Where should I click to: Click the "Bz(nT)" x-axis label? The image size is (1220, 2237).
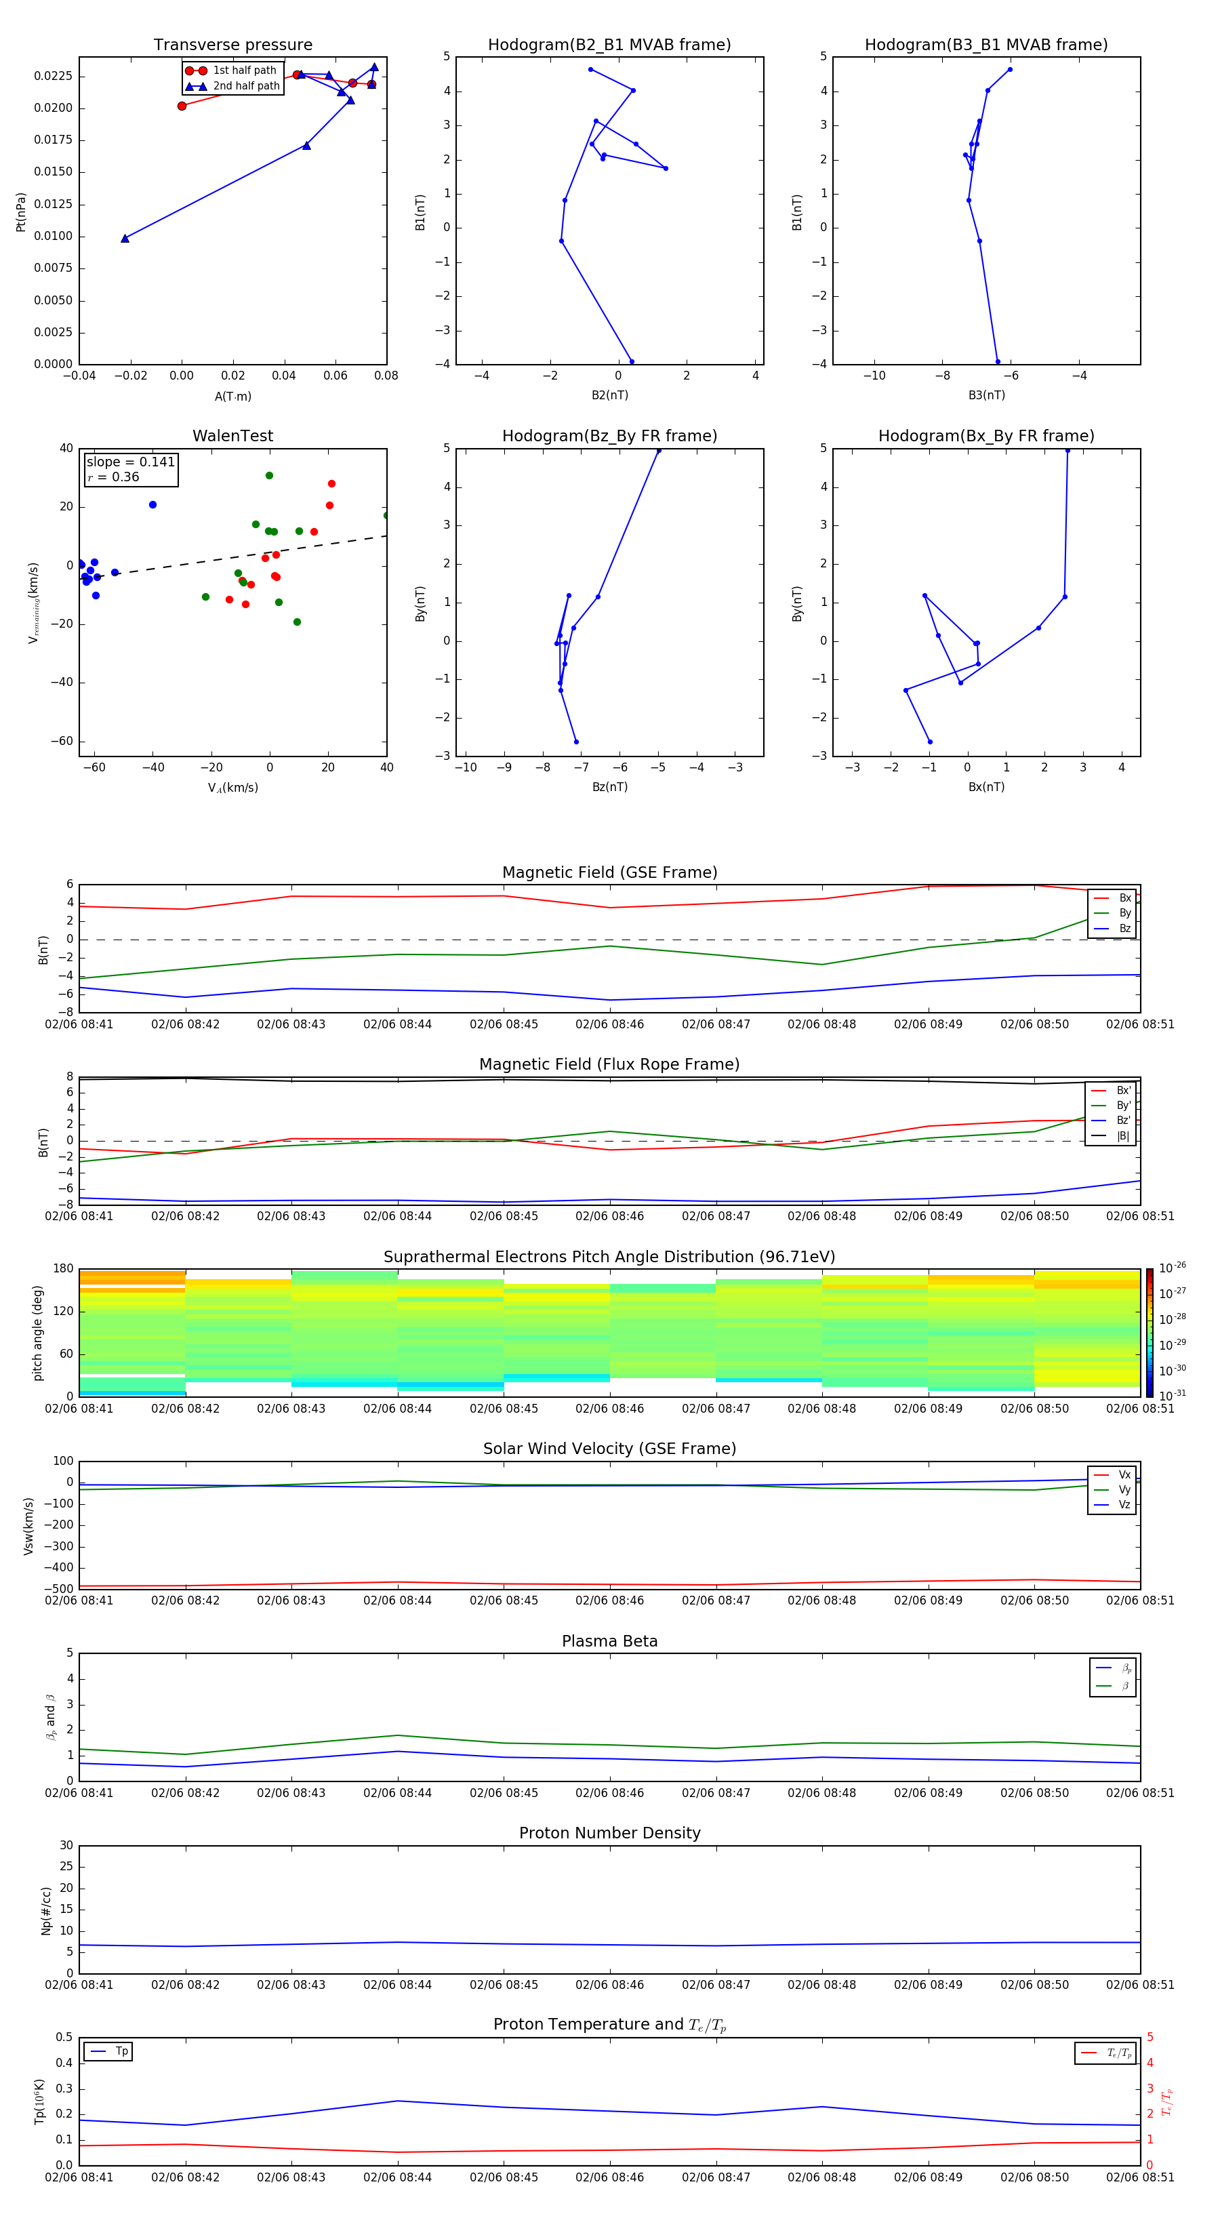click(609, 787)
